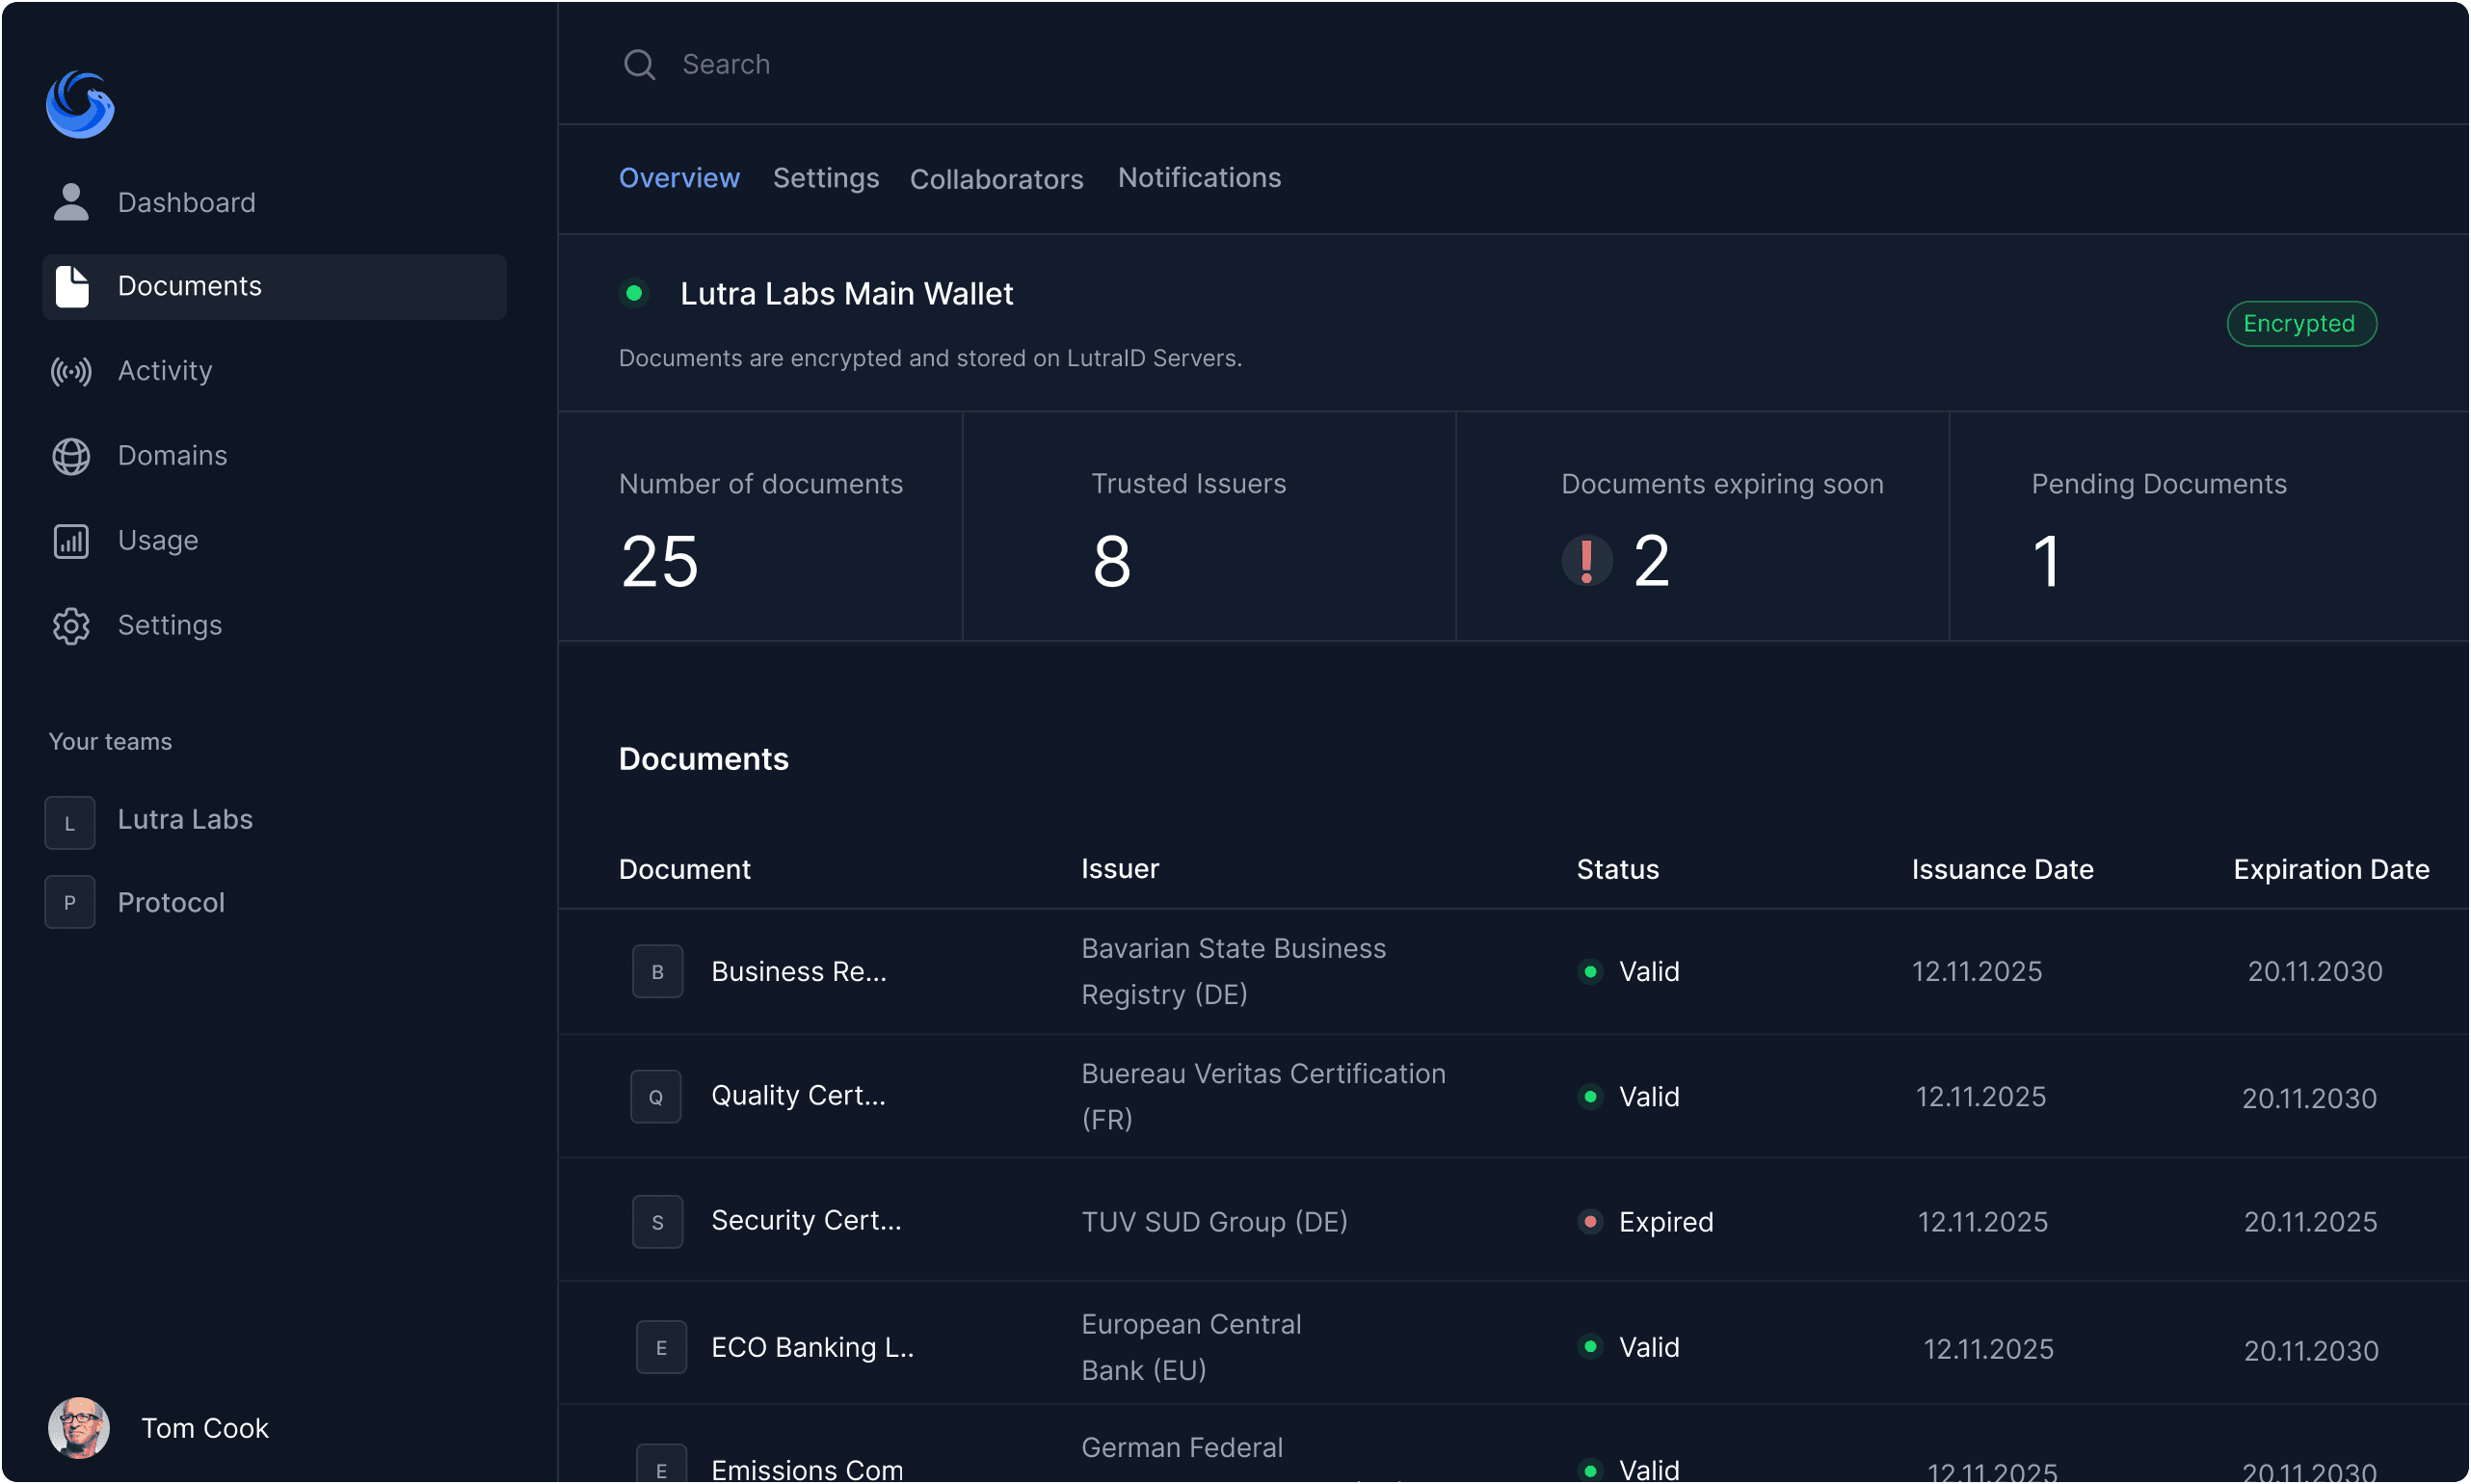2471x1484 pixels.
Task: Open Domains using the globe icon
Action: 70,456
